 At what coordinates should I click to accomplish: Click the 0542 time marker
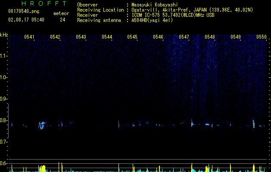55,37
